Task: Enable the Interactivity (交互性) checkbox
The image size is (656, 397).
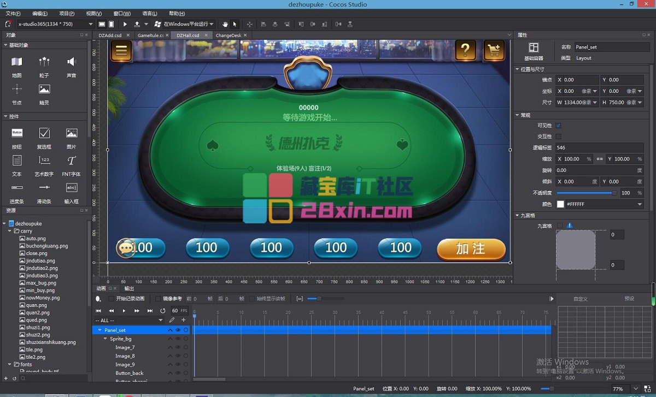Action: pos(558,137)
